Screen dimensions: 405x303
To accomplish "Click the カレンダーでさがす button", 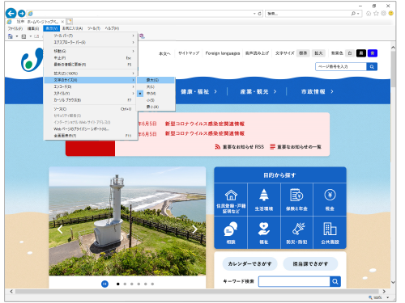I will click(x=249, y=263).
